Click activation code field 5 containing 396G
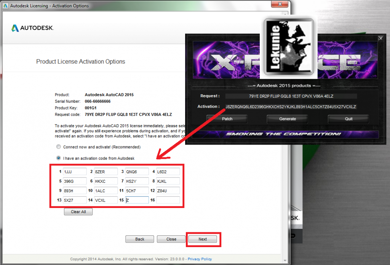 tap(75, 181)
